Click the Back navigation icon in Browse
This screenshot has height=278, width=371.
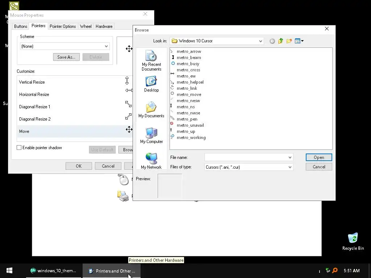click(x=272, y=41)
